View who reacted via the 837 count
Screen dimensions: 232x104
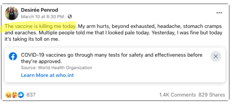(31, 95)
